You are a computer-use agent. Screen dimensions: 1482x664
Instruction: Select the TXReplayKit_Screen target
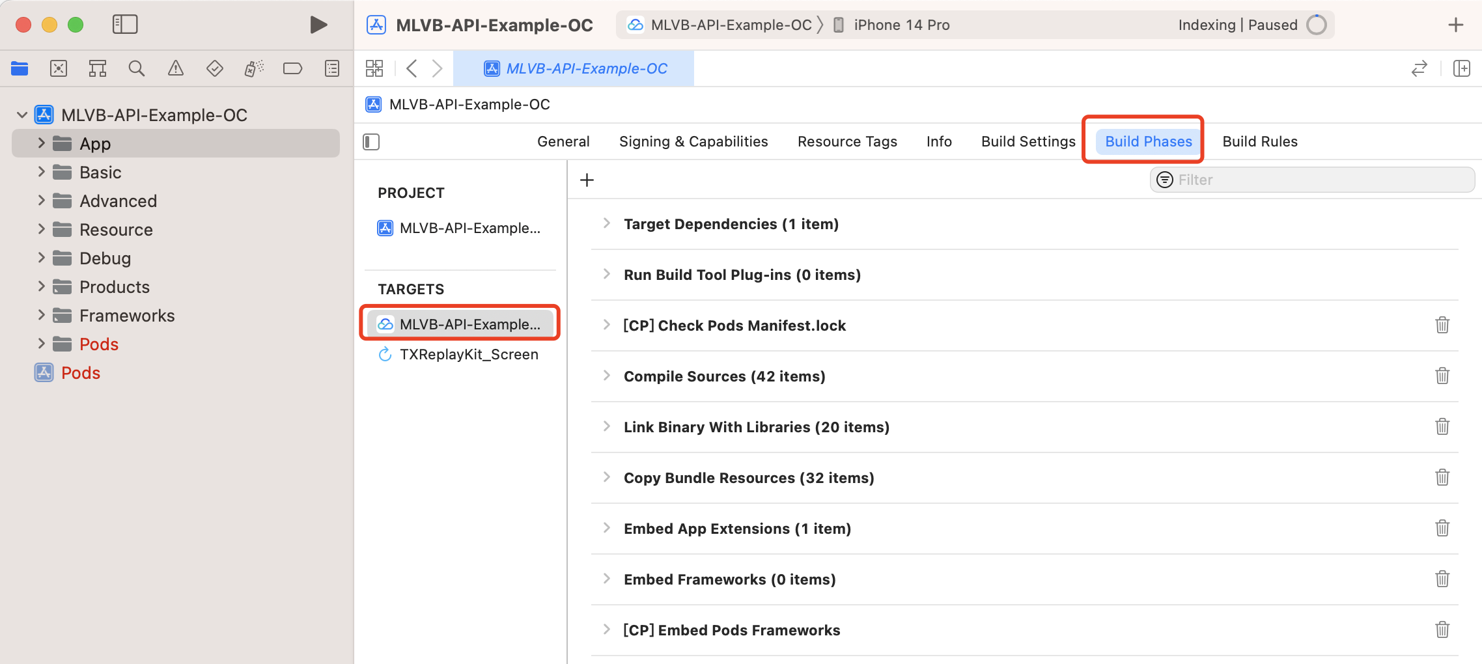(468, 354)
